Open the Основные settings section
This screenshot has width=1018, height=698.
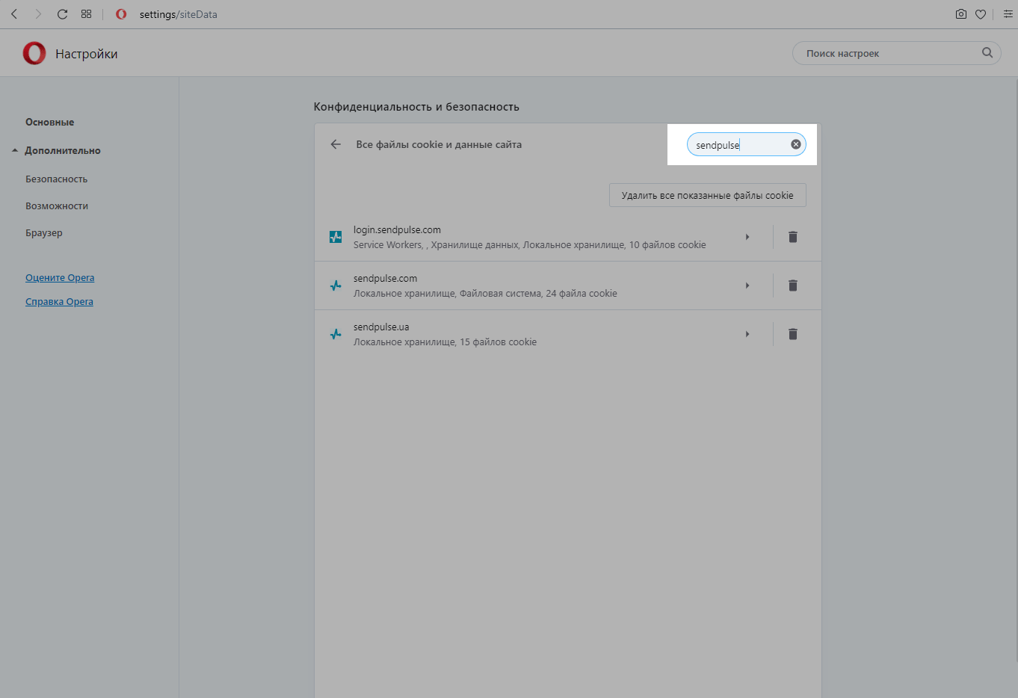point(49,122)
